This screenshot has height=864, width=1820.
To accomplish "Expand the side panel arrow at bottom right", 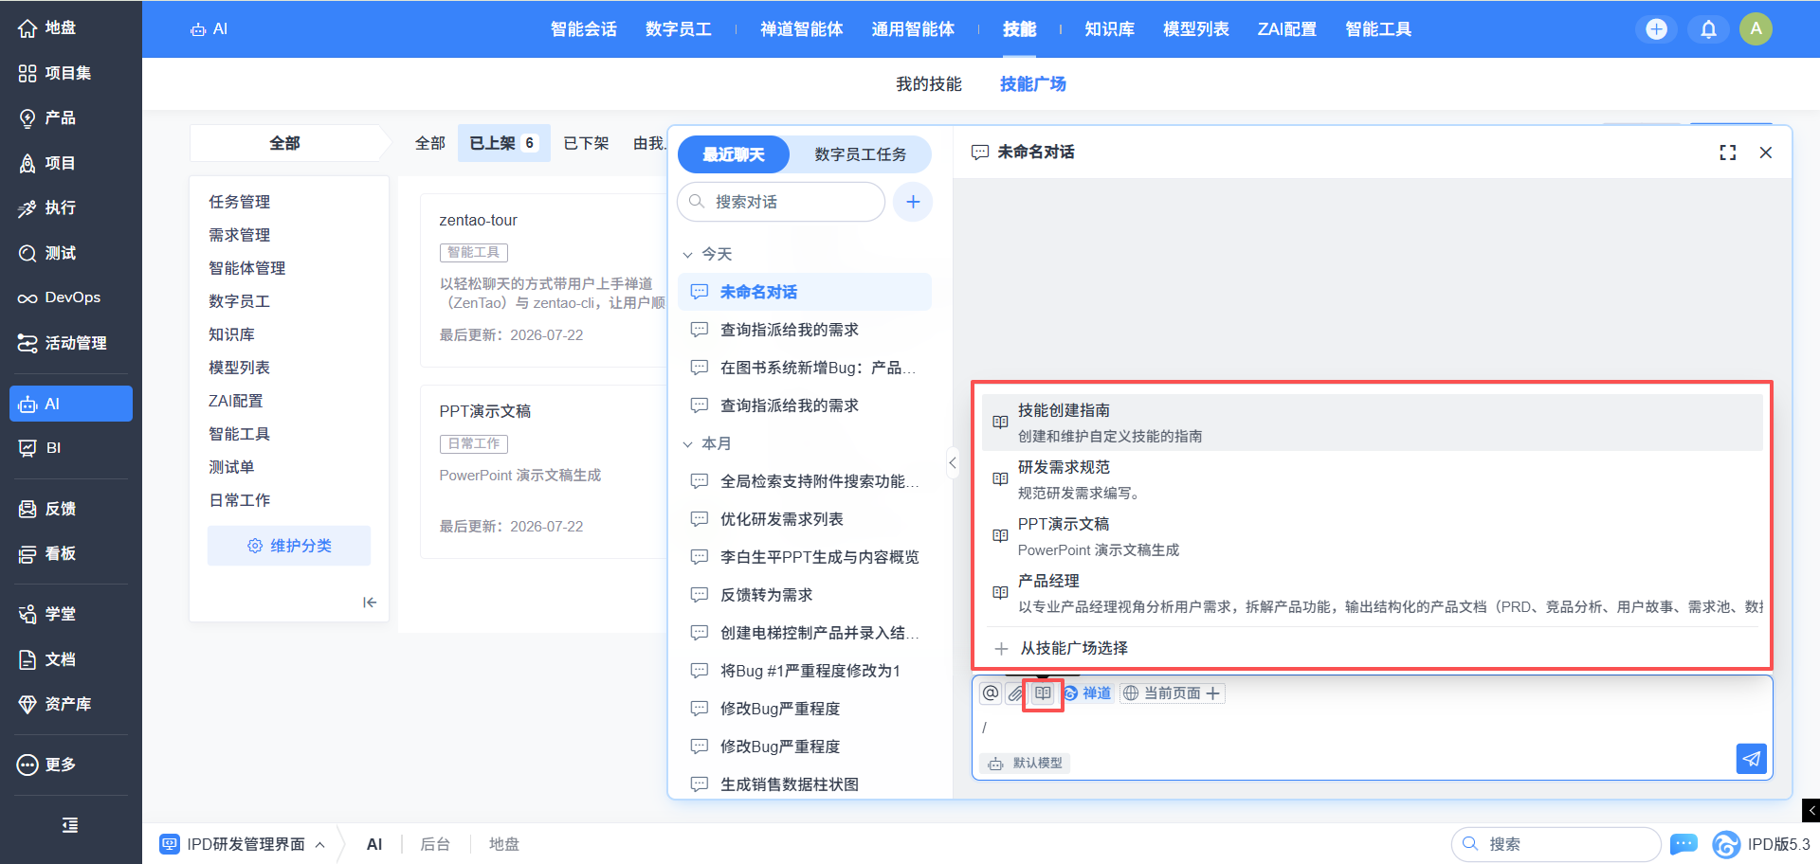I will coord(1811,811).
